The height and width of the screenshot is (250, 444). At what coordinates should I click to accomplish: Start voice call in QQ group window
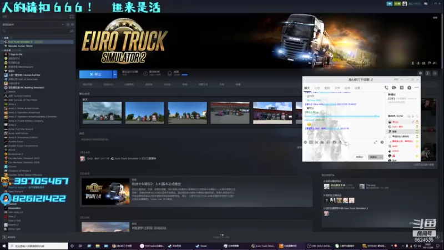coord(386,88)
